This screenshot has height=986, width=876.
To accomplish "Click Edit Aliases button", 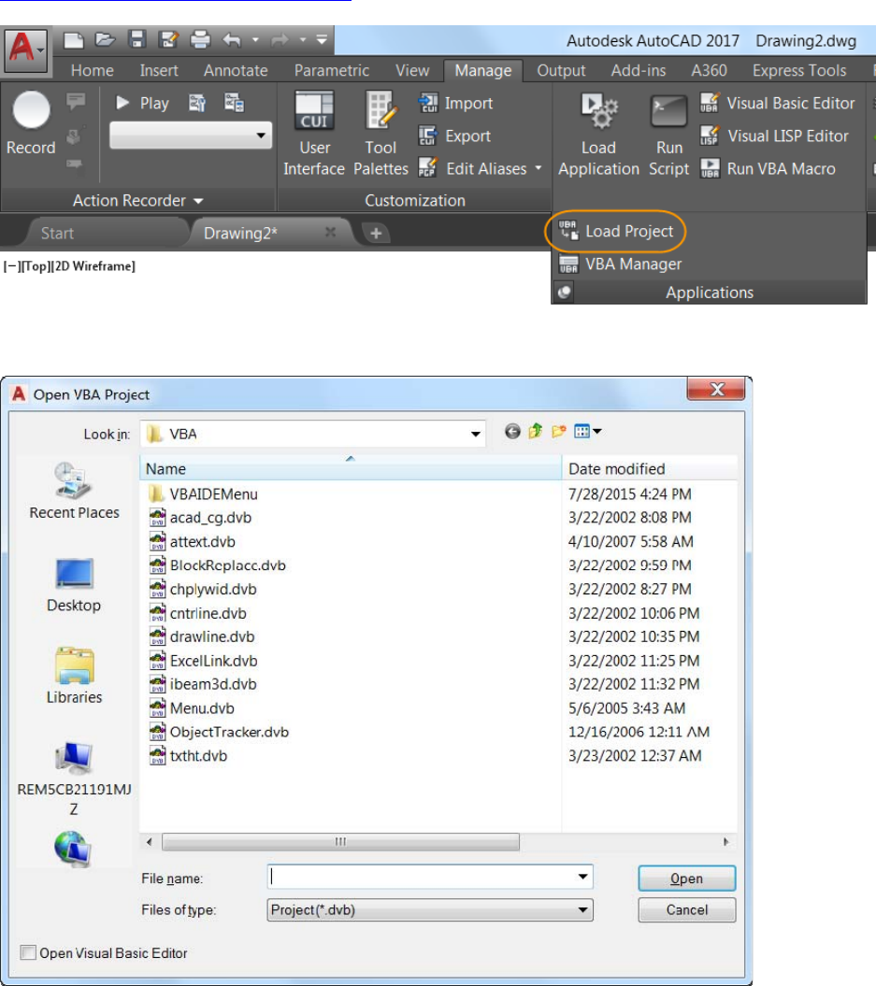I will tap(473, 168).
